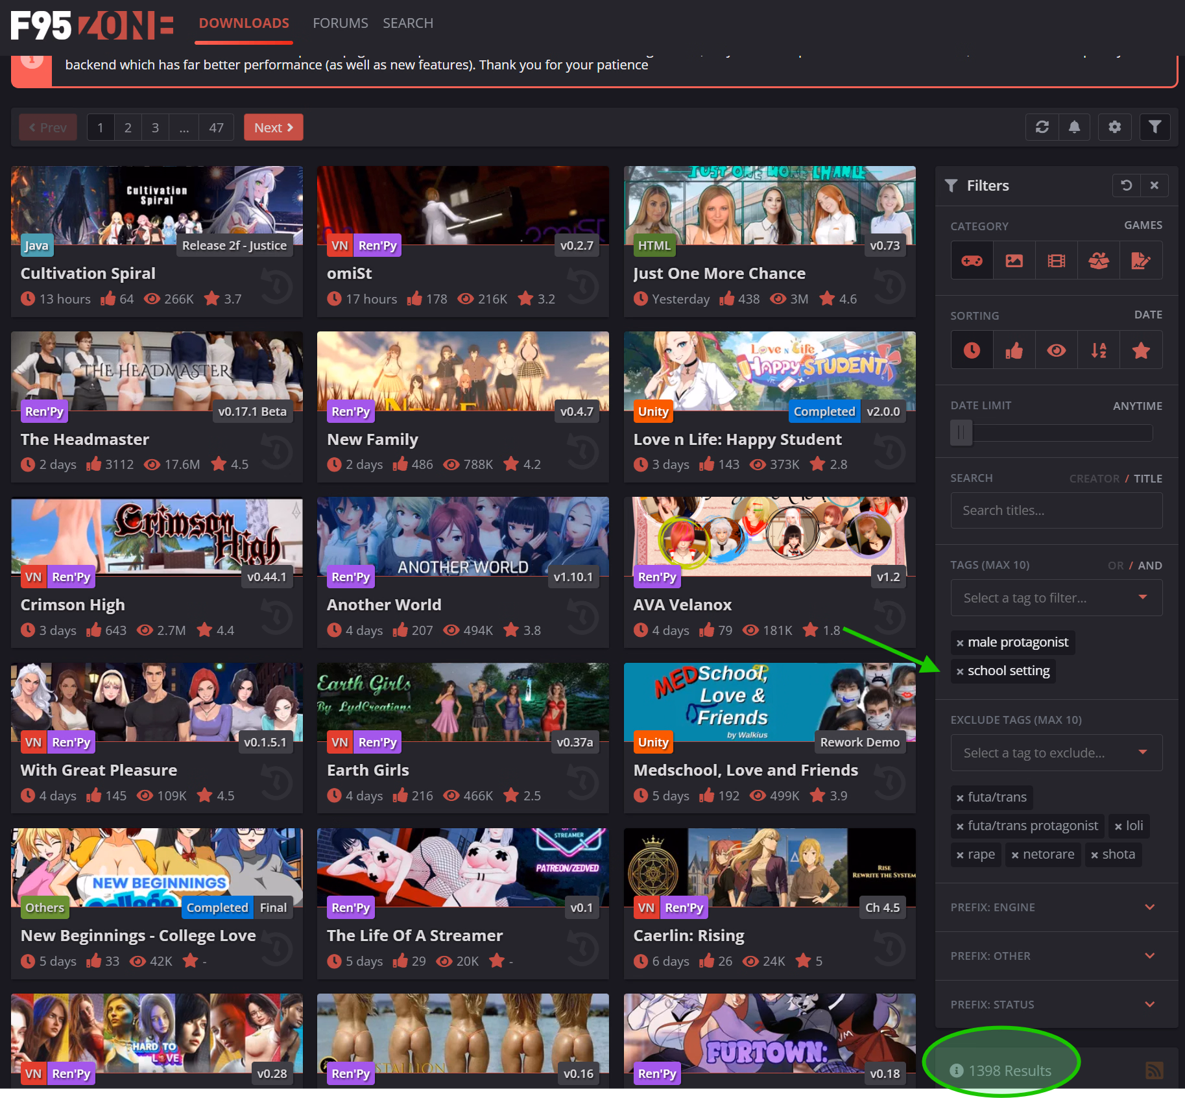
Task: Click the Date Limit slider handle
Action: click(961, 433)
